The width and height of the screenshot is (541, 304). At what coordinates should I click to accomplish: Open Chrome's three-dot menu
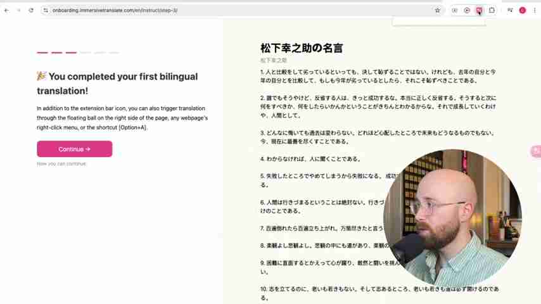(535, 10)
